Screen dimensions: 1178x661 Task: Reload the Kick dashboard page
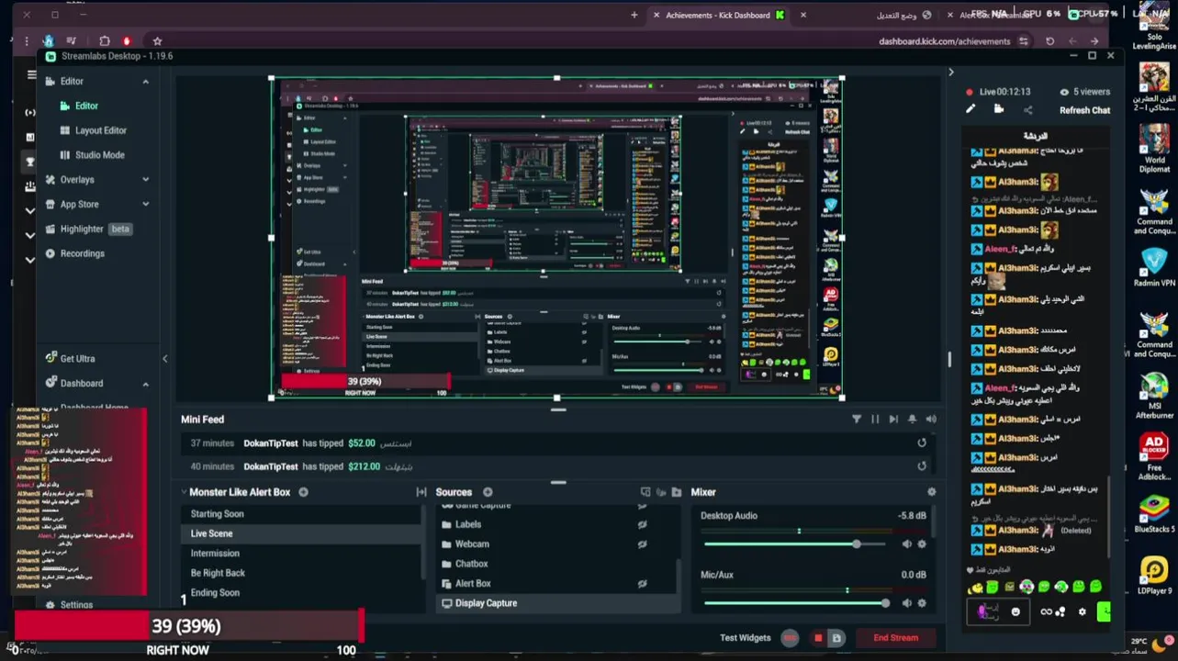1049,41
